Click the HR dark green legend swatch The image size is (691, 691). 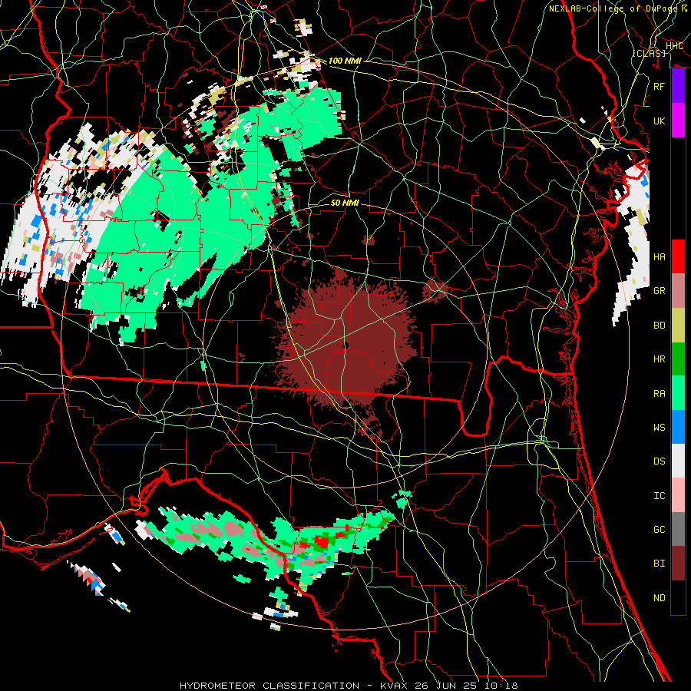678,359
